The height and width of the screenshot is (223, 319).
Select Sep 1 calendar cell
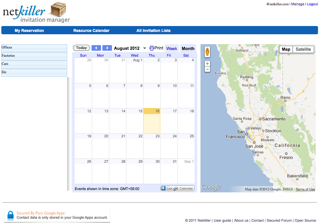[x=186, y=172]
